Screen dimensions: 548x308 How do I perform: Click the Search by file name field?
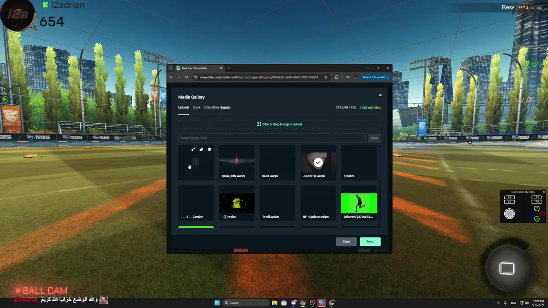click(x=271, y=138)
